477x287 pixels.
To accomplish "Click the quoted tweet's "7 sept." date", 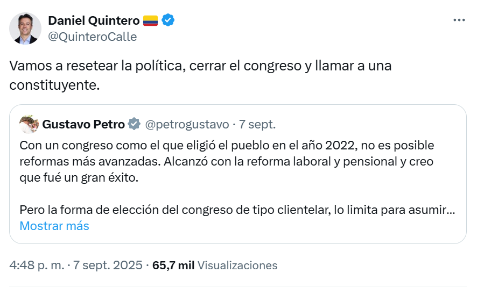I will [257, 124].
